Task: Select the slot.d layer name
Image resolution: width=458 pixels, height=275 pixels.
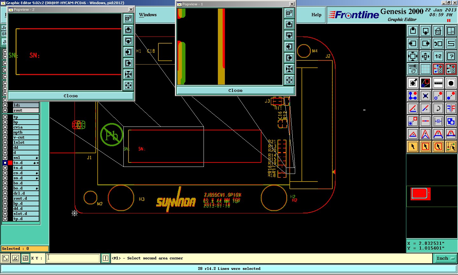Action: (x=26, y=214)
